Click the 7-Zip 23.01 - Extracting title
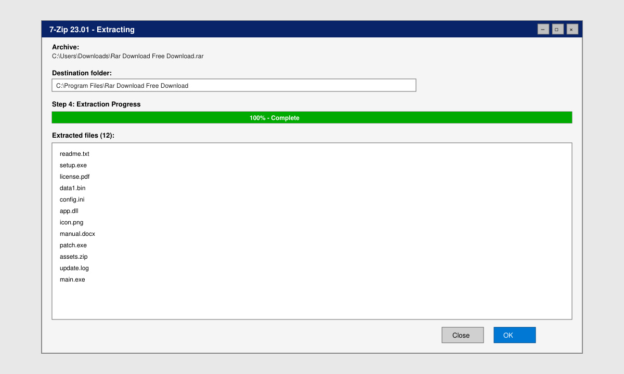 pyautogui.click(x=92, y=30)
